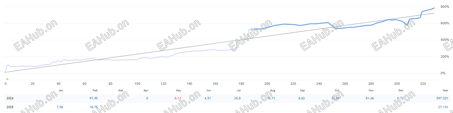
Task: Click the green triangle marker at chart start
Action: click(7, 79)
